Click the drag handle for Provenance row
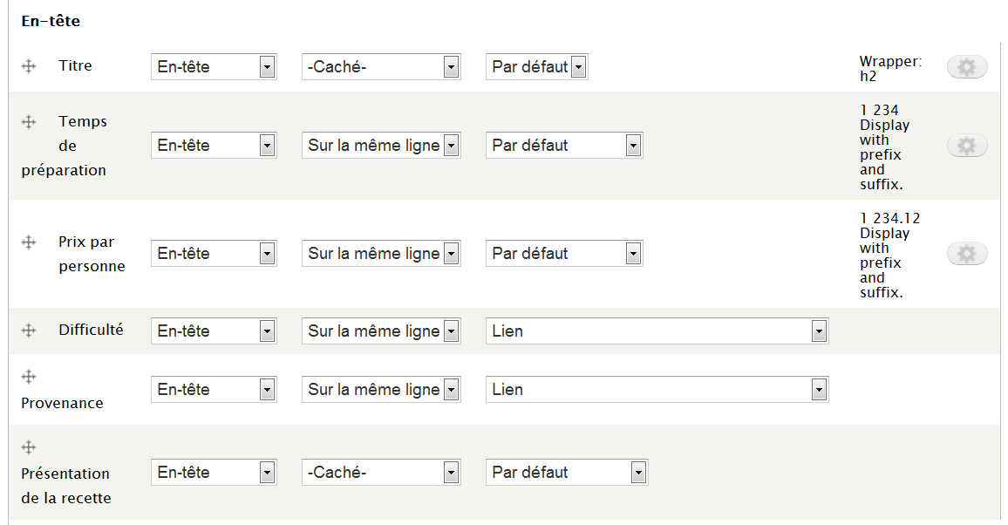Viewport: 1008px width, 525px height. [x=29, y=377]
